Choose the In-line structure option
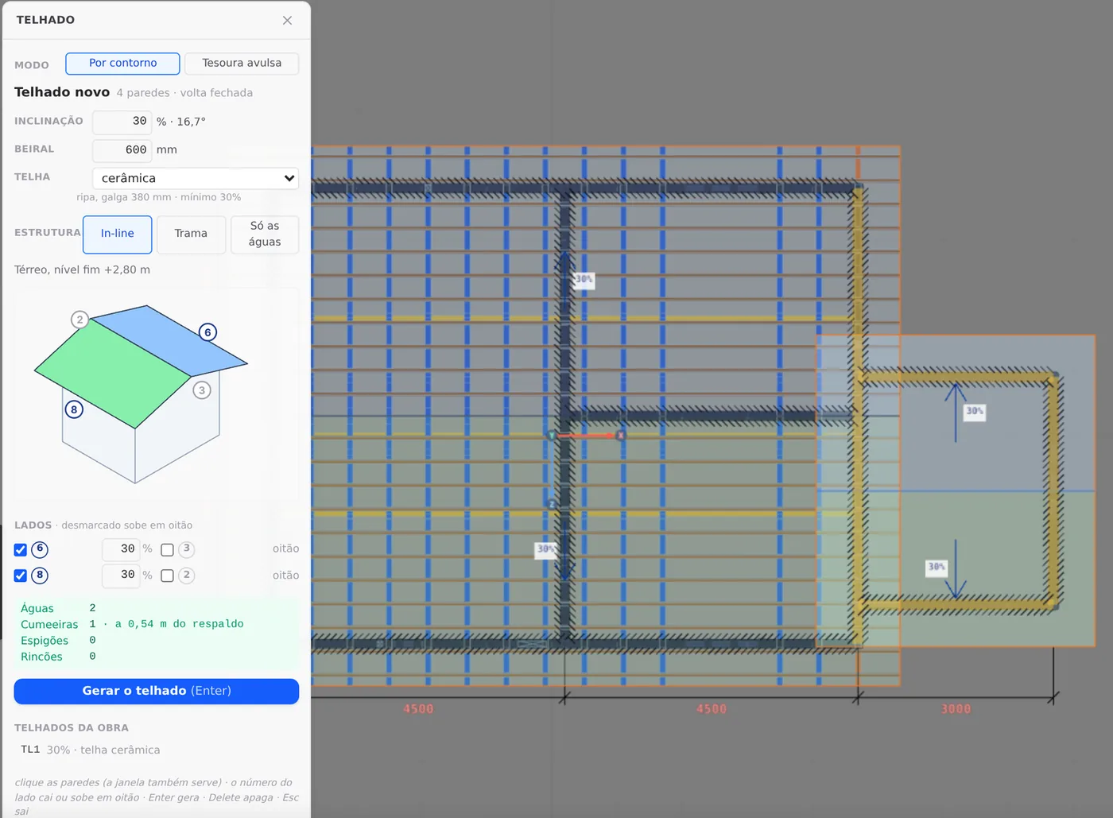 [117, 234]
